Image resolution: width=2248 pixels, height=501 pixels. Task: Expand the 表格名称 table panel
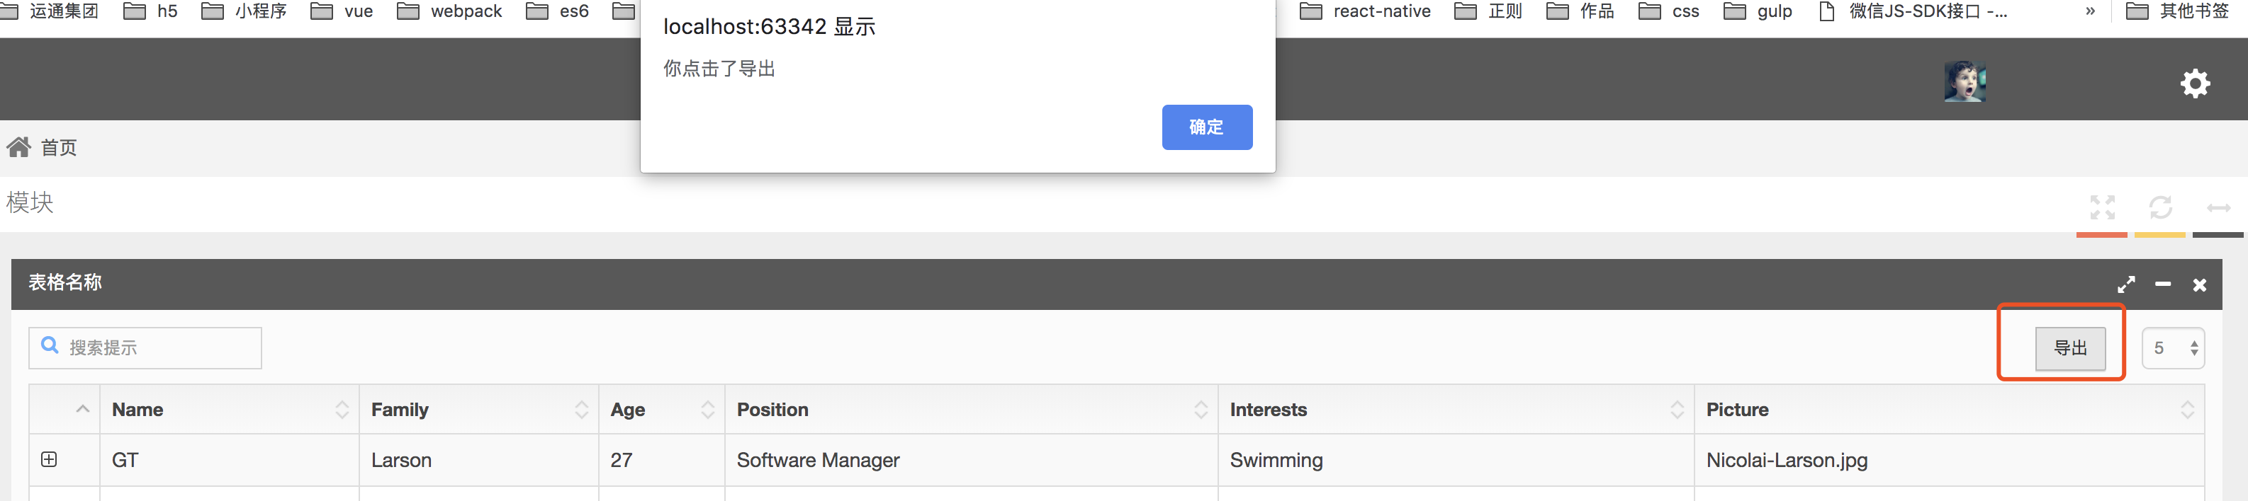(x=2126, y=284)
